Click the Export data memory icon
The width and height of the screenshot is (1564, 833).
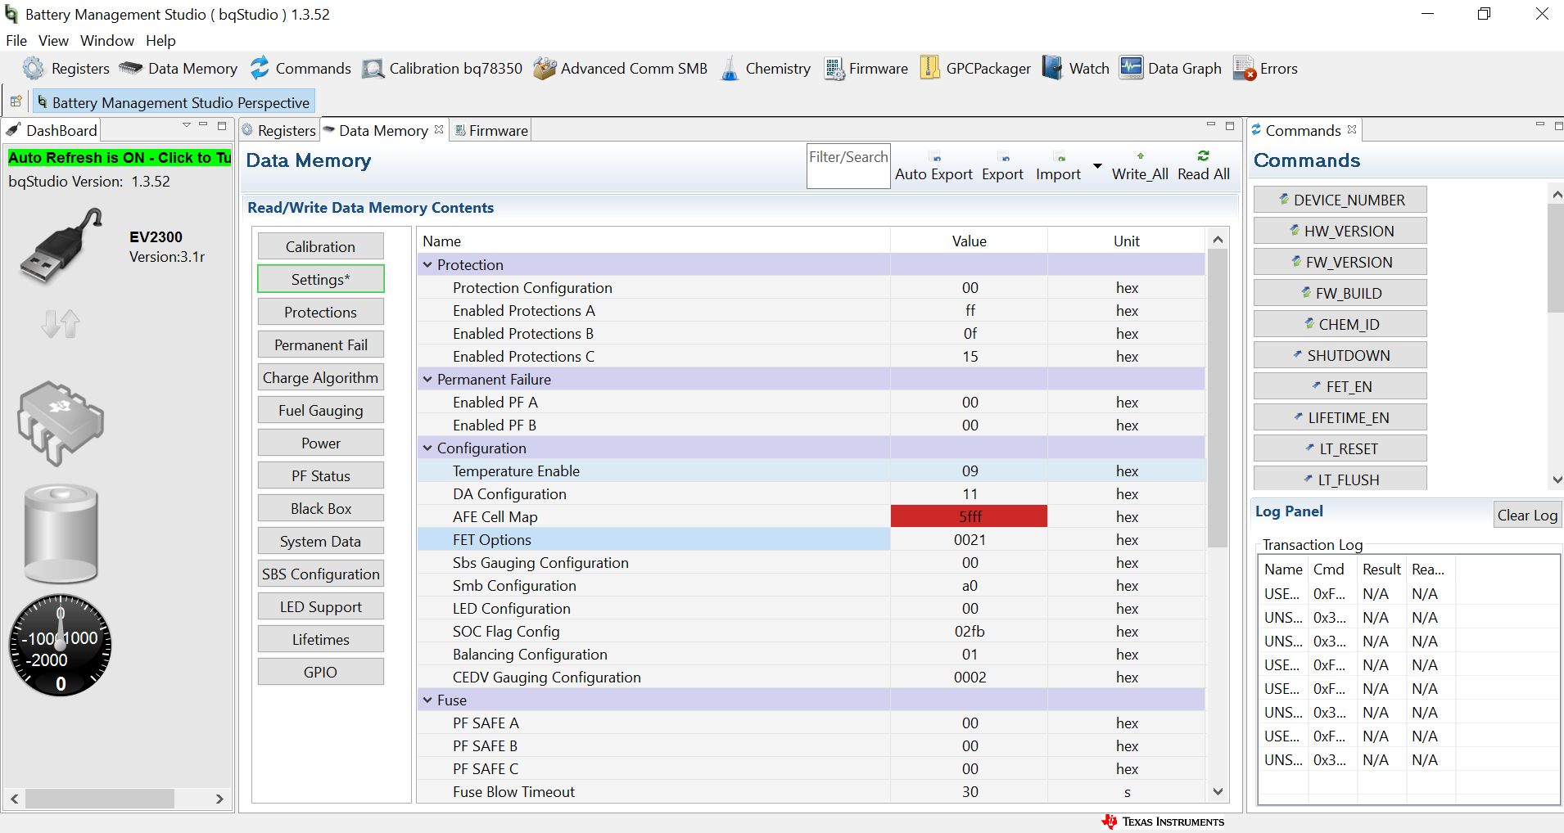pos(1004,157)
